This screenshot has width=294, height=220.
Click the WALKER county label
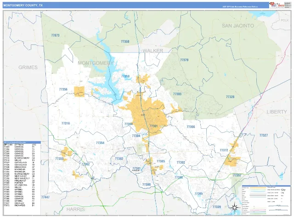(x=153, y=51)
